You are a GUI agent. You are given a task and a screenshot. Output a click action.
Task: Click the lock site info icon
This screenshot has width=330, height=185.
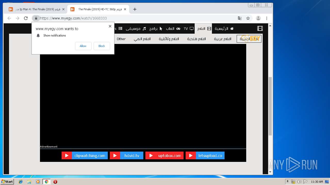[x=36, y=18]
